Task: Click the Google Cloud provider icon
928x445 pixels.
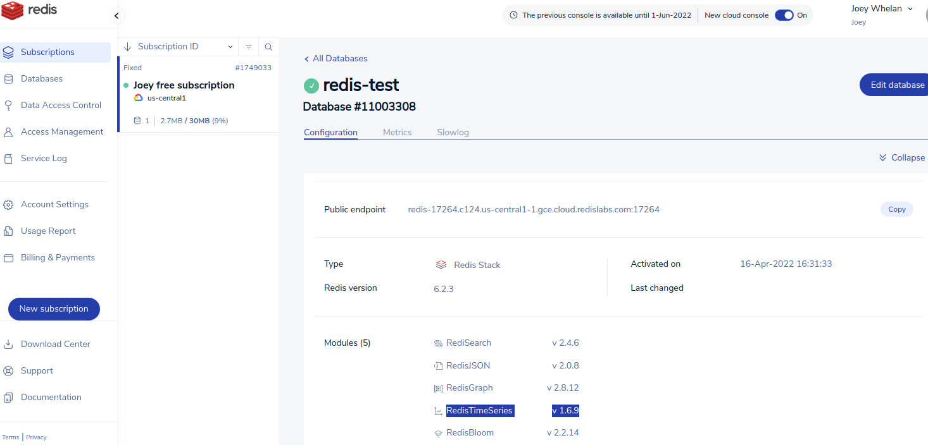Action: tap(138, 98)
